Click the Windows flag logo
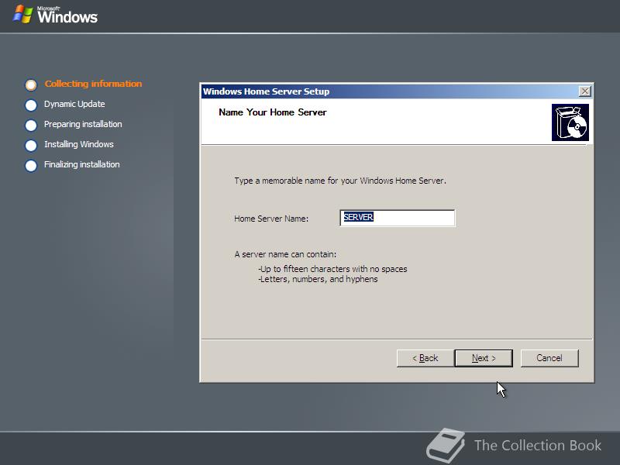 (22, 14)
